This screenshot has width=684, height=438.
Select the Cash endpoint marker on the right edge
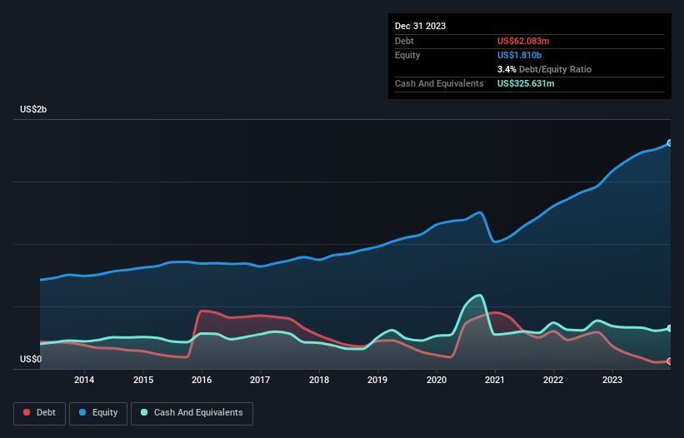point(670,328)
